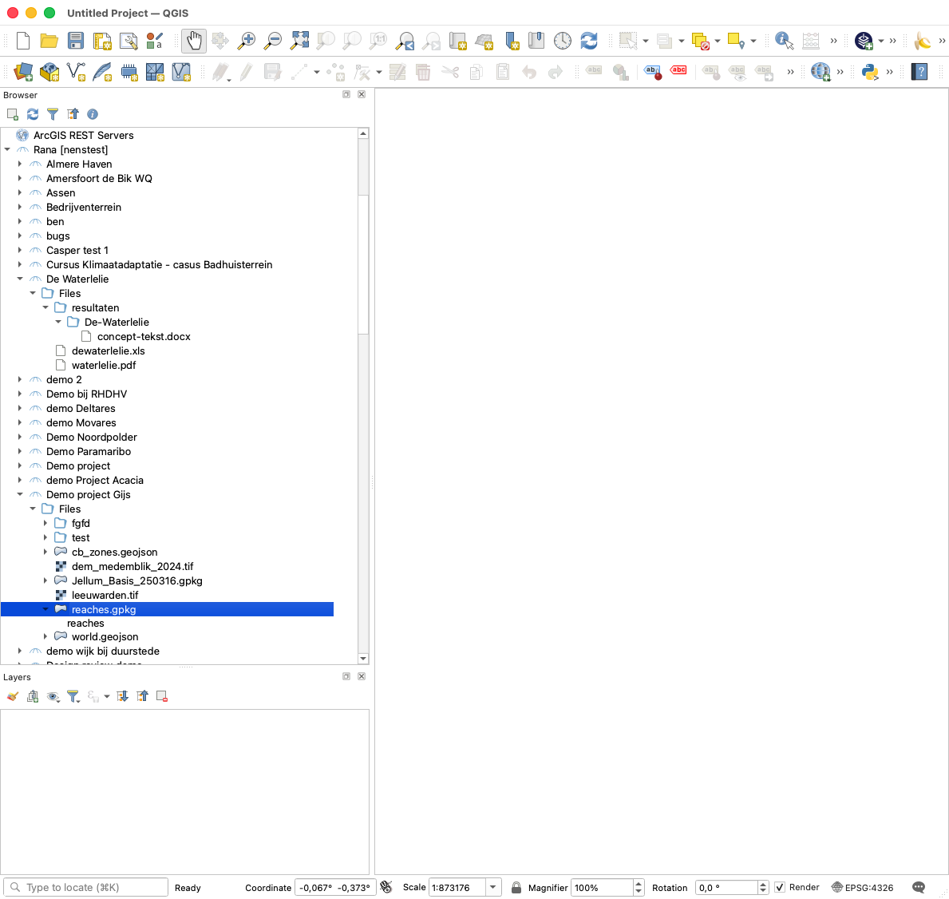
Task: Save the project using the floppy disk icon
Action: click(x=76, y=41)
